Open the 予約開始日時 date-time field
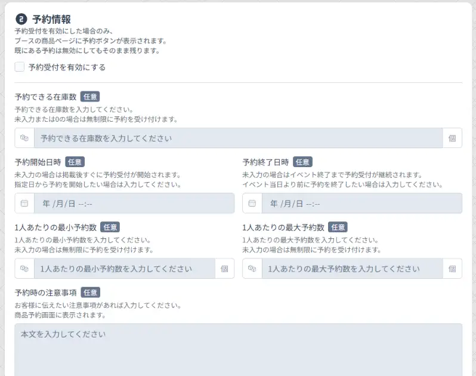 point(134,204)
